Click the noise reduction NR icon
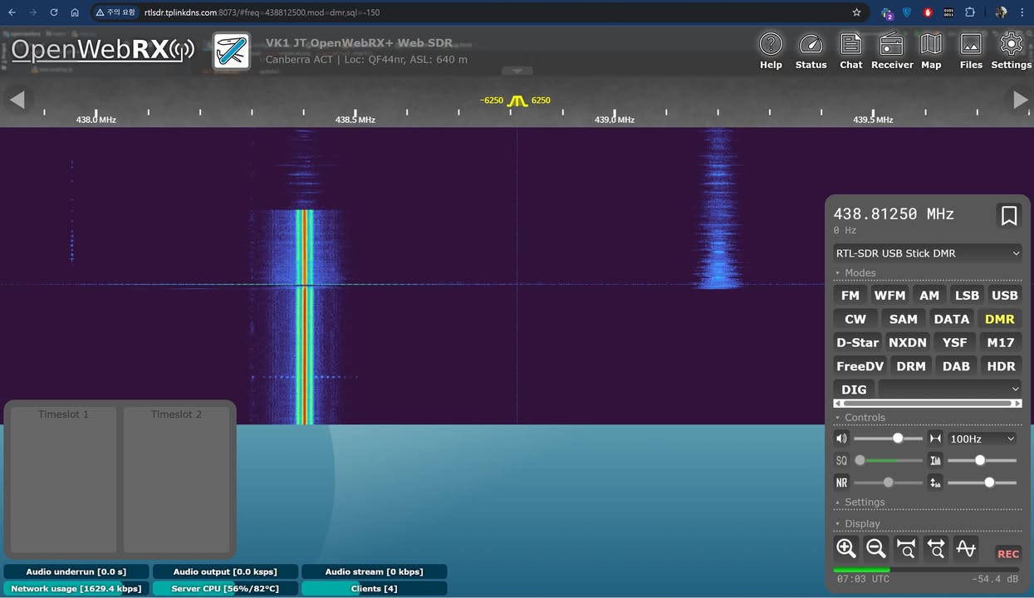 [841, 482]
